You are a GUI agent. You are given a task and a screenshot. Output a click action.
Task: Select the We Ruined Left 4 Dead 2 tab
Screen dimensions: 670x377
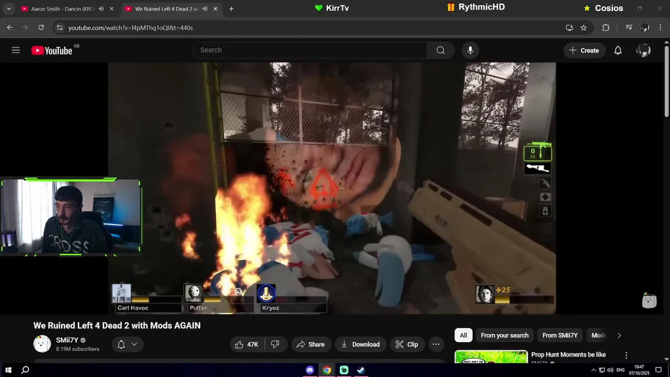(166, 9)
